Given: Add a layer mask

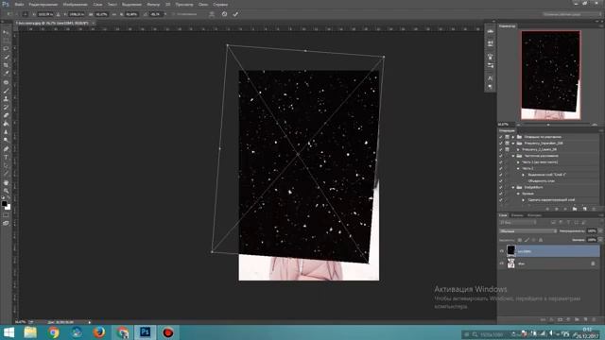Looking at the screenshot, I should click(x=561, y=319).
